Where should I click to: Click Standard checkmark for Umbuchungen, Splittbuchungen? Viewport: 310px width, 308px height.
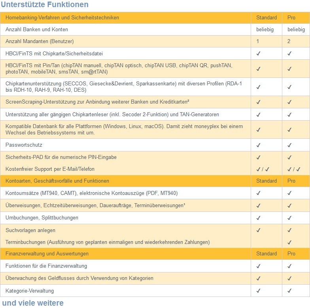tap(258, 218)
